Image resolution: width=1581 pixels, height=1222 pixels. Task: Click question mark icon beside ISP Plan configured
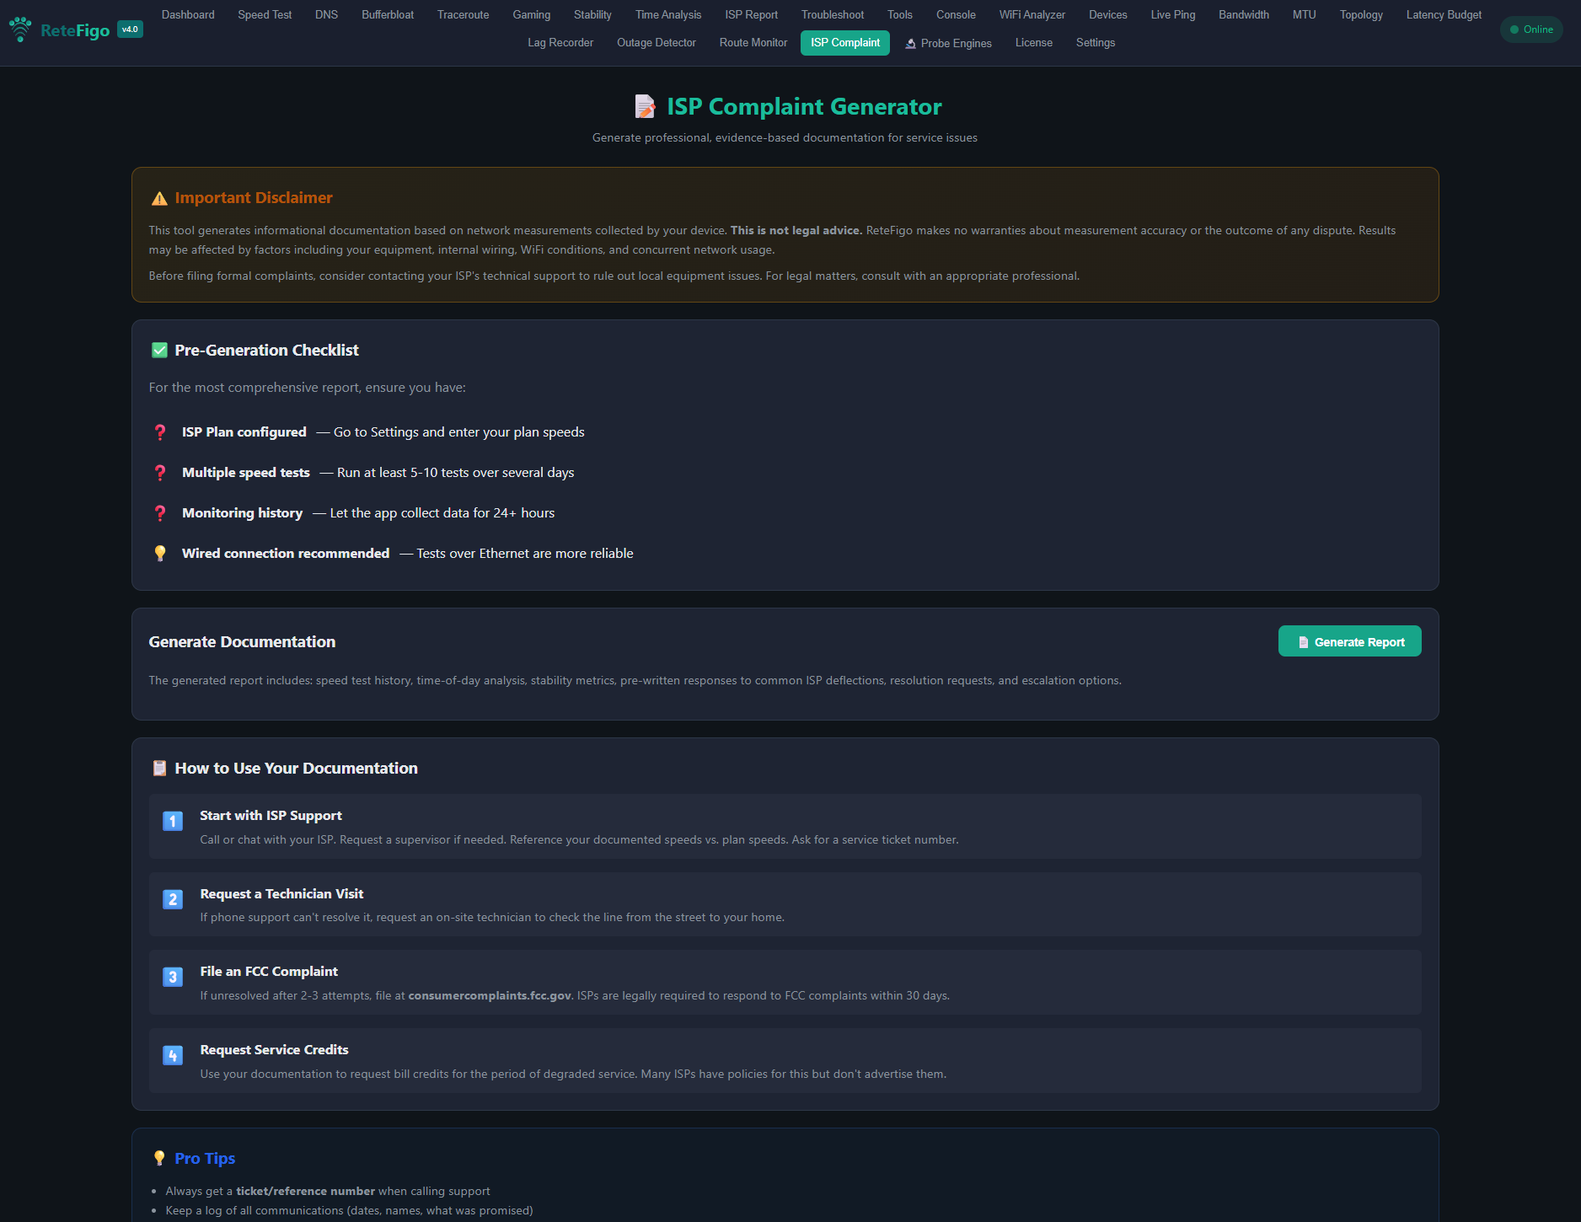(x=160, y=432)
